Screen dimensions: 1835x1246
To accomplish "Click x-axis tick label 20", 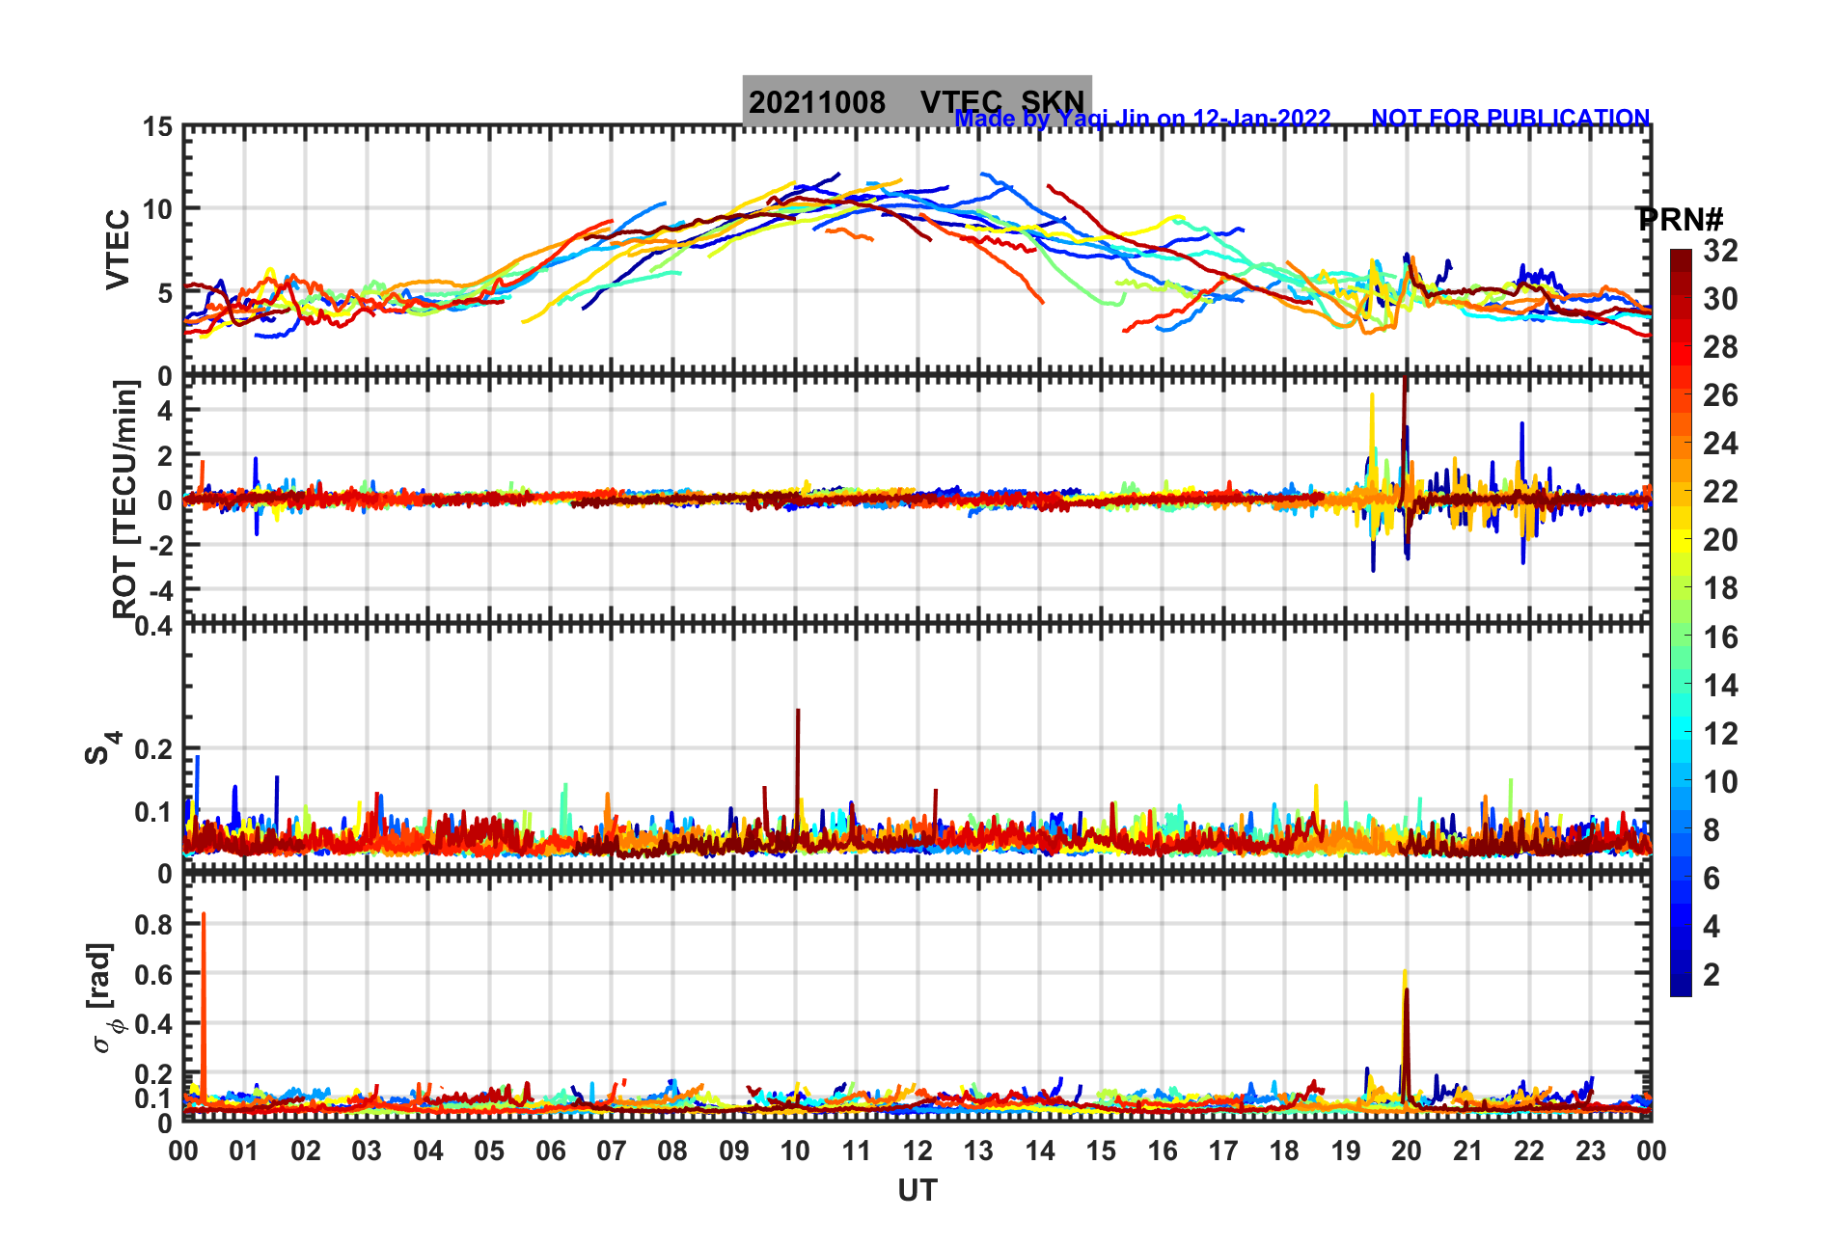I will pyautogui.click(x=1407, y=1151).
